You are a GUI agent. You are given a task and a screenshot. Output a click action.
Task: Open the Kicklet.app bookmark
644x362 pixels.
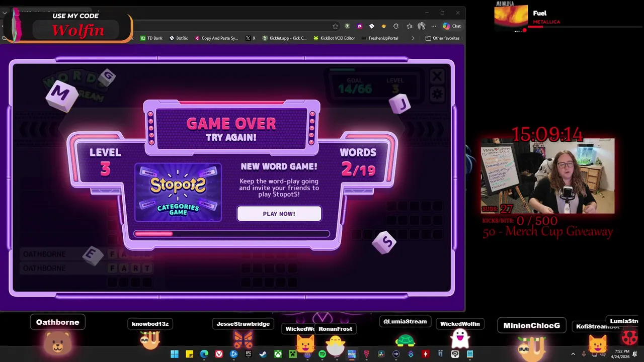[x=284, y=38]
